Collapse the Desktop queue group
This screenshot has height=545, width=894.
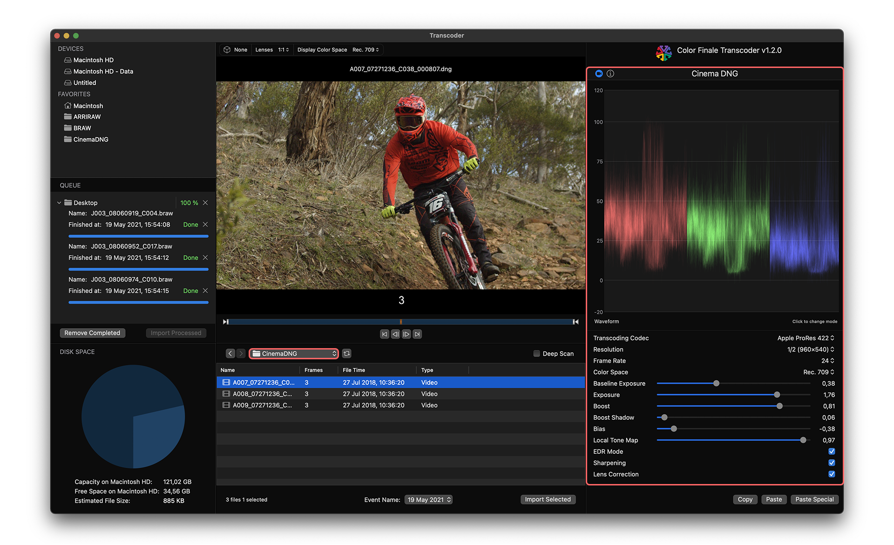pyautogui.click(x=59, y=203)
